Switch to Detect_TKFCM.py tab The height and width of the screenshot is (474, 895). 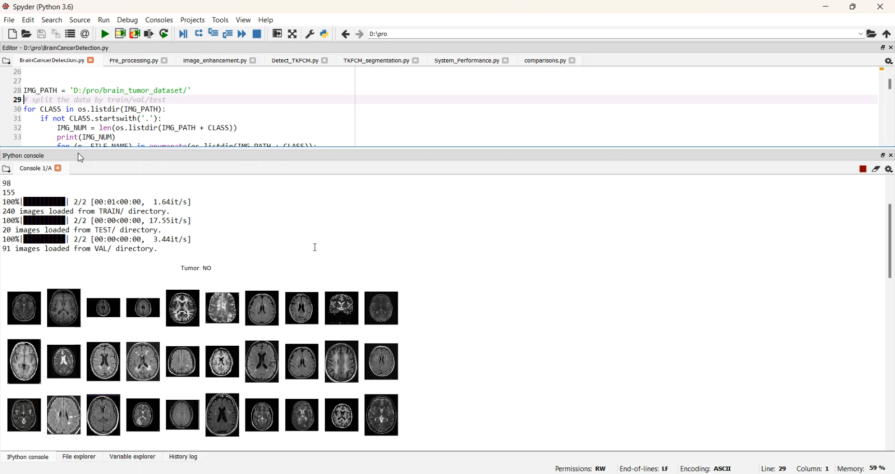(x=295, y=61)
